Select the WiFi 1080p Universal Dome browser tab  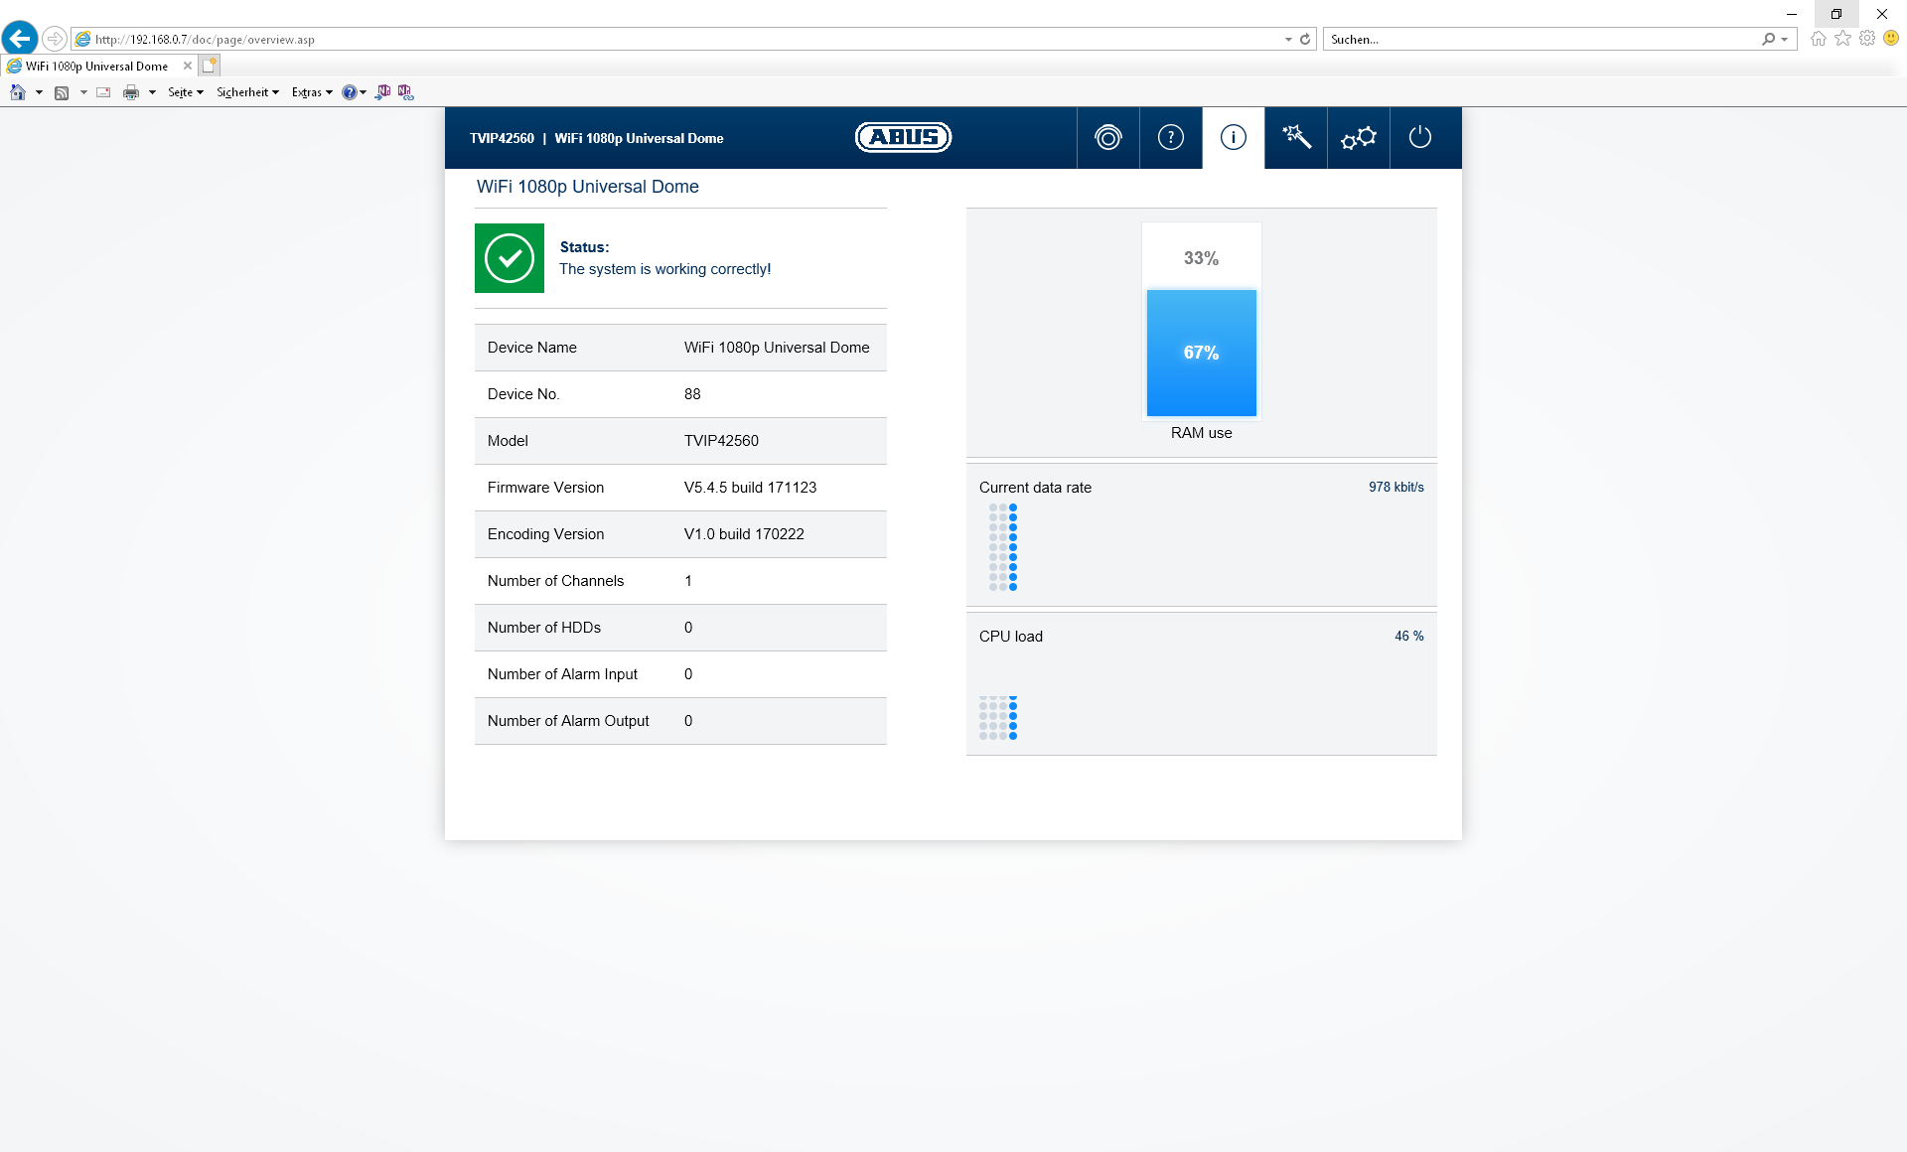[96, 67]
